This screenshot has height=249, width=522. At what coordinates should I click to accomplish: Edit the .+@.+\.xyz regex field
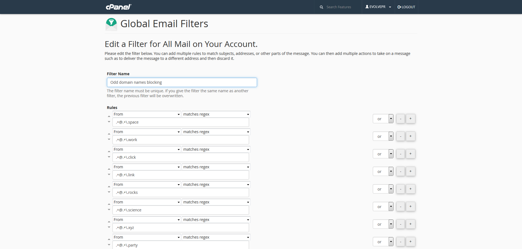pos(181,228)
